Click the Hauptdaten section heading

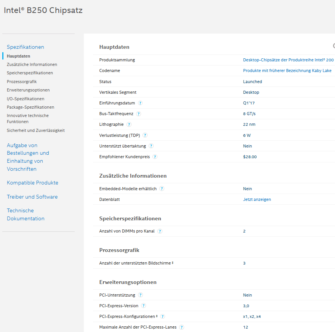point(114,47)
